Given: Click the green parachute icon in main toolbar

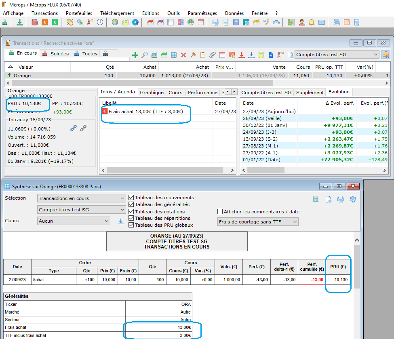Looking at the screenshot, I should tap(191, 22).
